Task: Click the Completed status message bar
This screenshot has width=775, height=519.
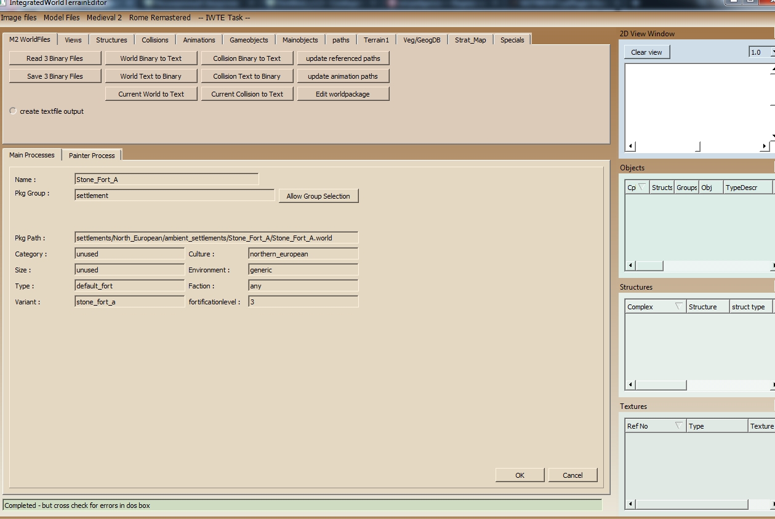Action: point(302,505)
